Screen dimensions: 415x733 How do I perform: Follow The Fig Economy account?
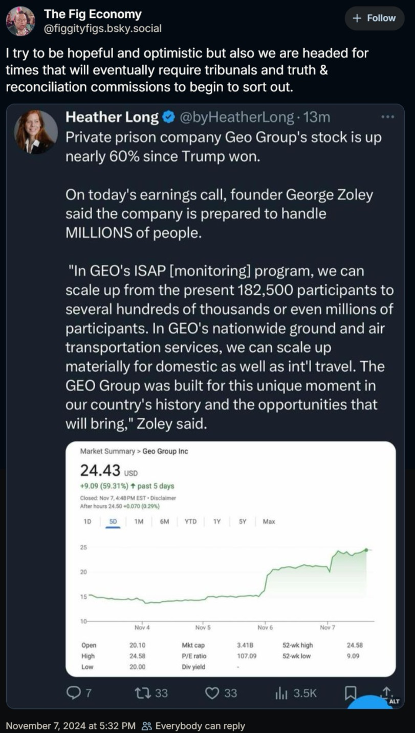point(375,18)
